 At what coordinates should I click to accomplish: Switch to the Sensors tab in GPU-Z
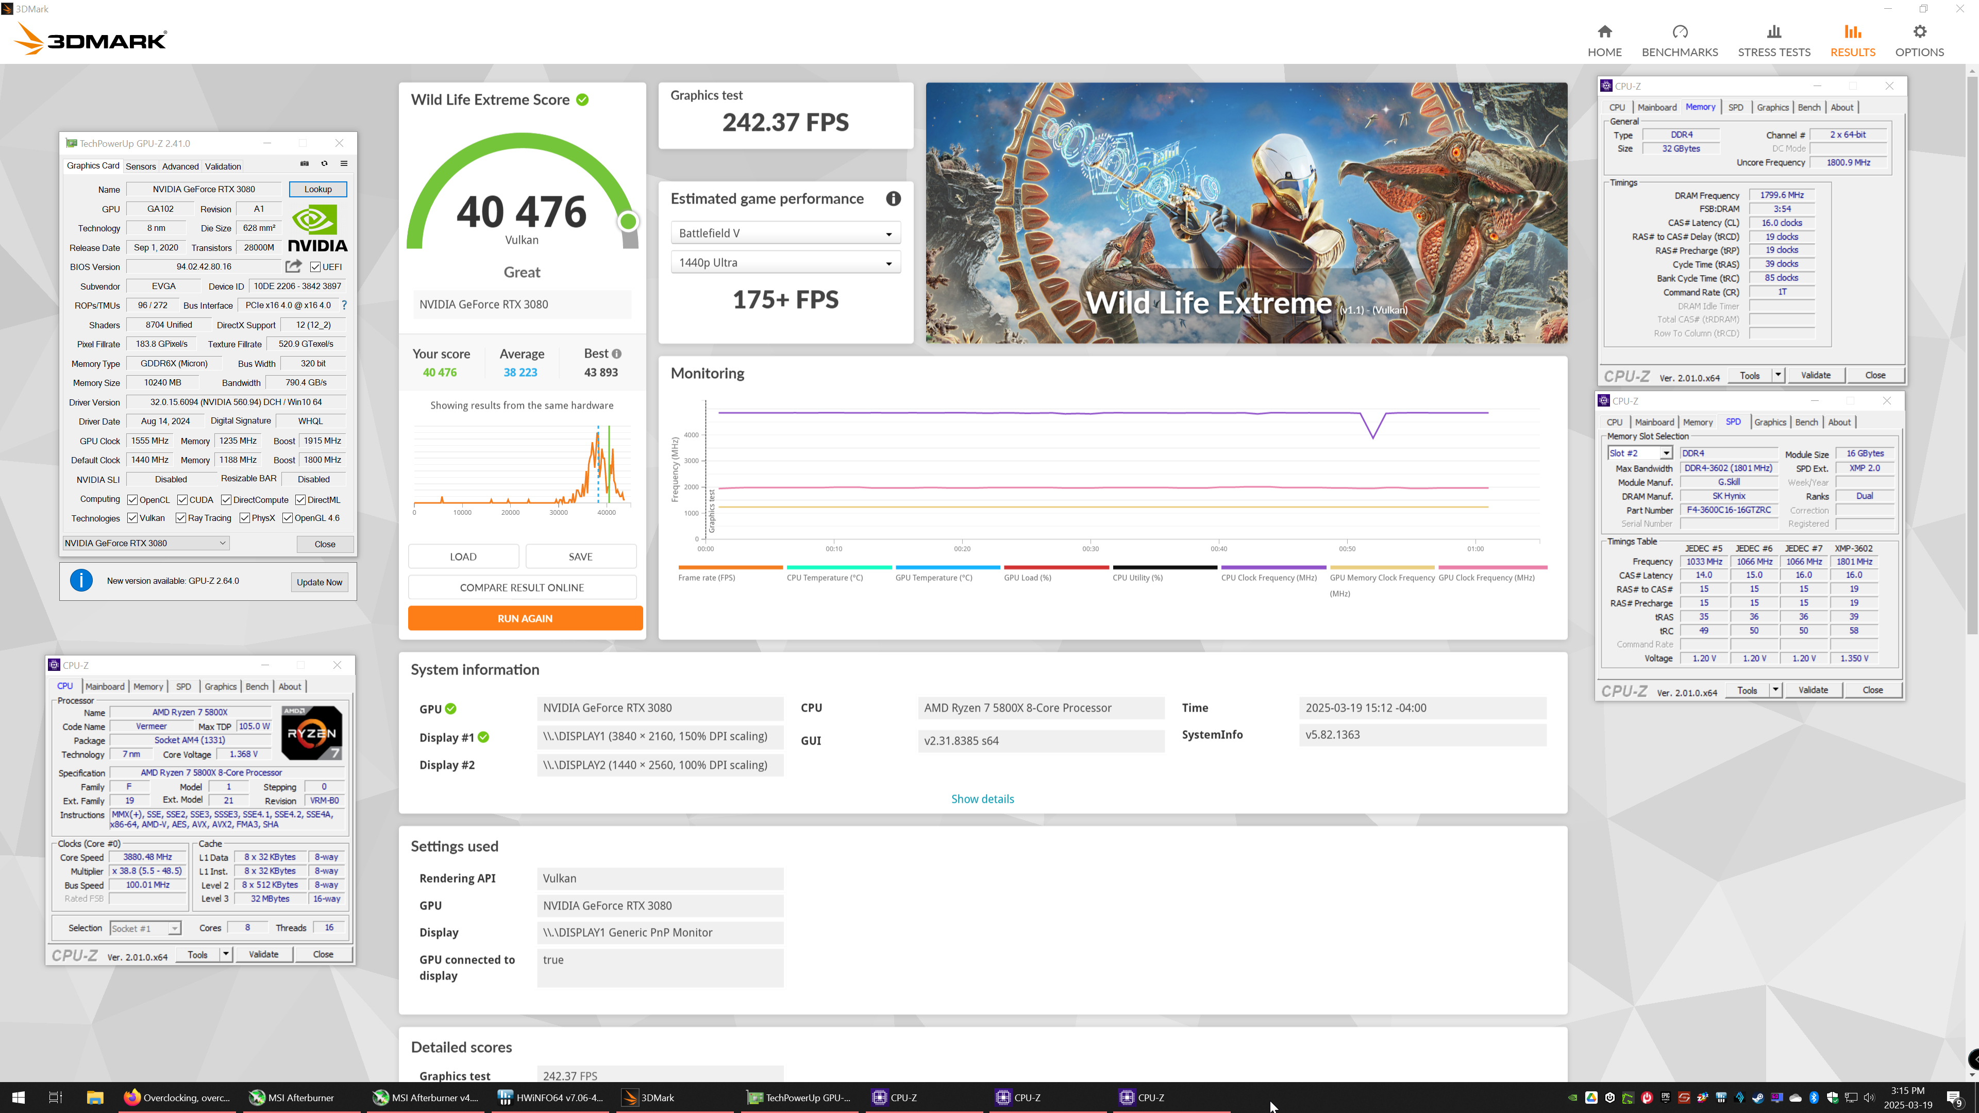pos(141,166)
